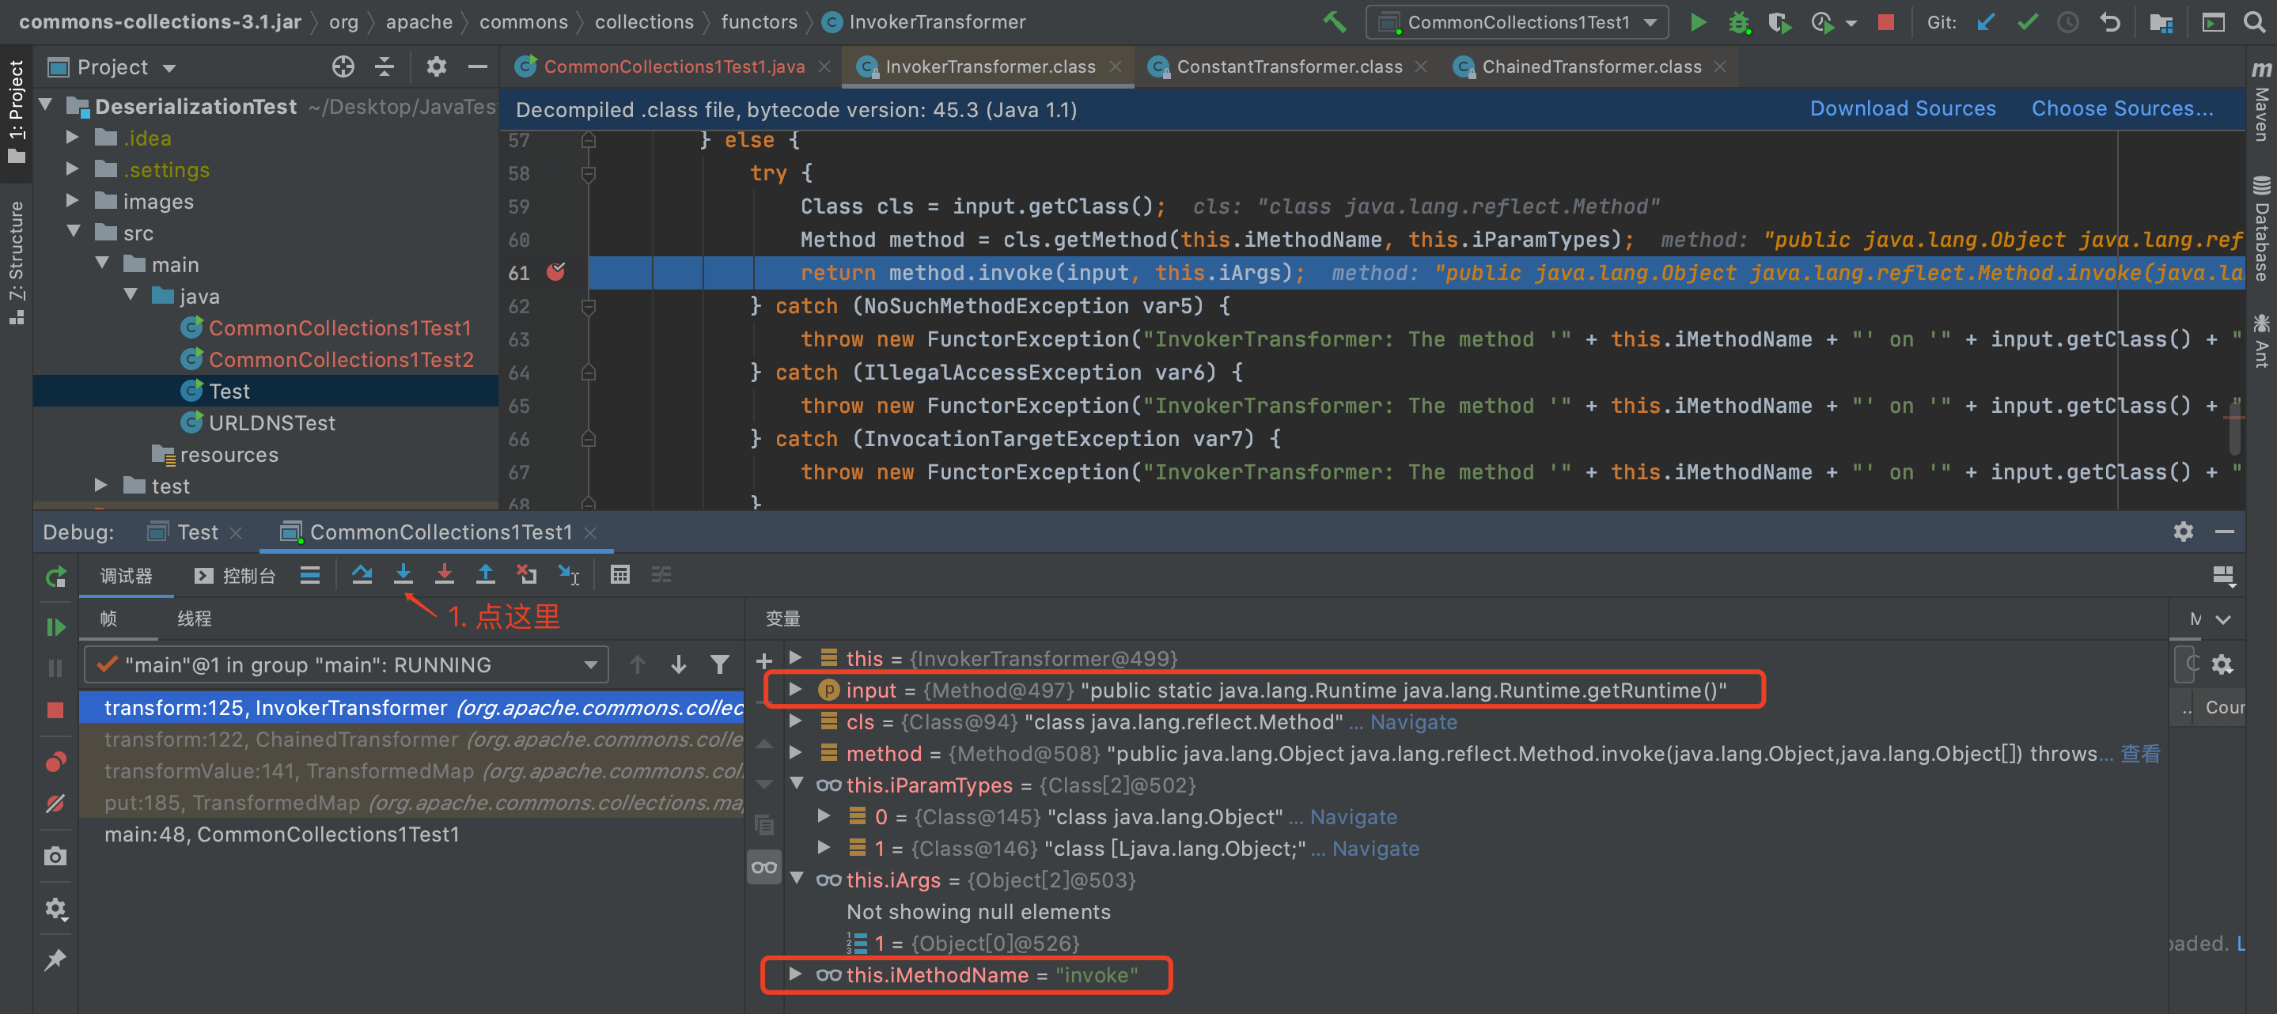Open the main thread selector dropdown
The image size is (2277, 1014).
click(346, 665)
